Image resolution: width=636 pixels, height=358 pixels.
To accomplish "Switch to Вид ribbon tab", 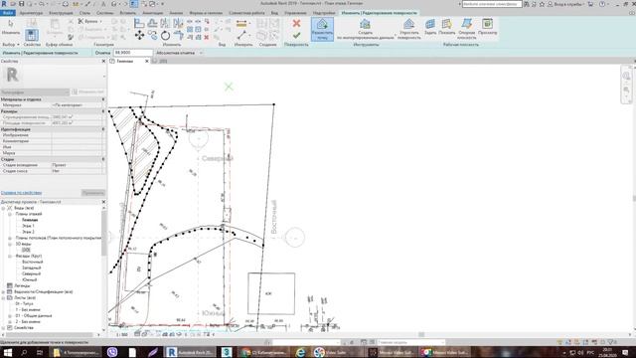I will point(274,13).
